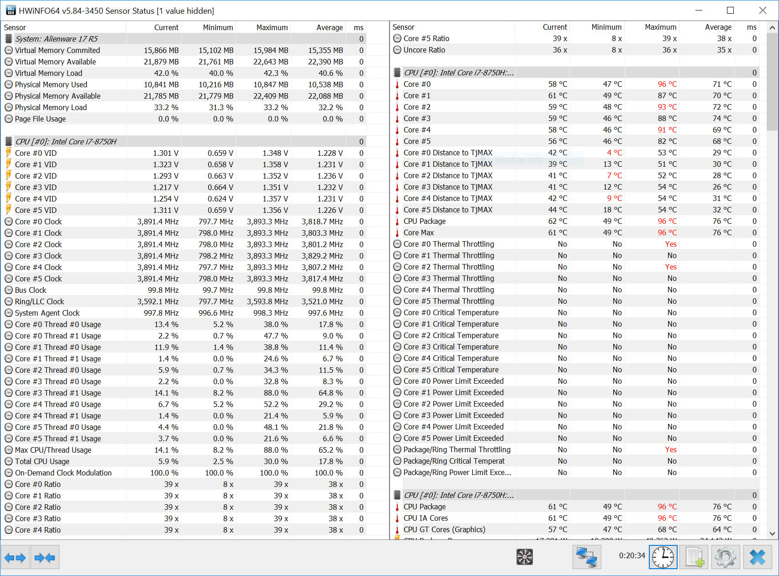Click the lightning icon beside Core #5 VID
This screenshot has height=576, width=779.
[x=9, y=210]
